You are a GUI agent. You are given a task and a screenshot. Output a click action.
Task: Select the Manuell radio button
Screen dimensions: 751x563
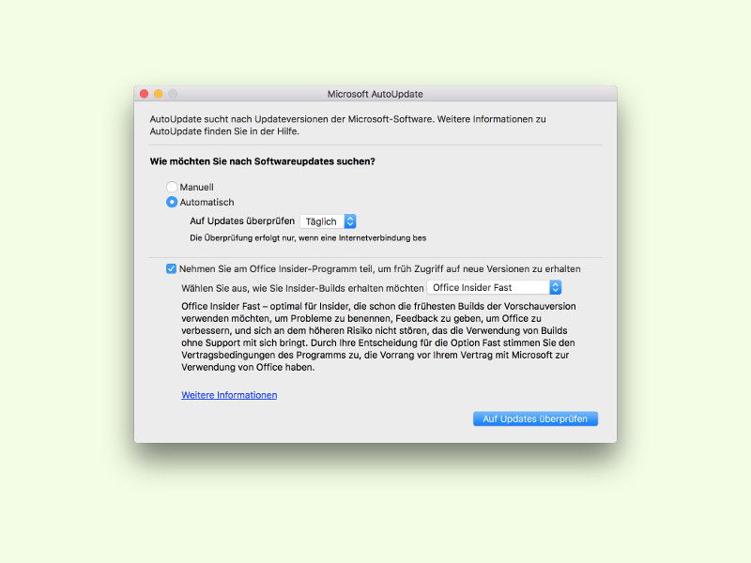tap(172, 187)
